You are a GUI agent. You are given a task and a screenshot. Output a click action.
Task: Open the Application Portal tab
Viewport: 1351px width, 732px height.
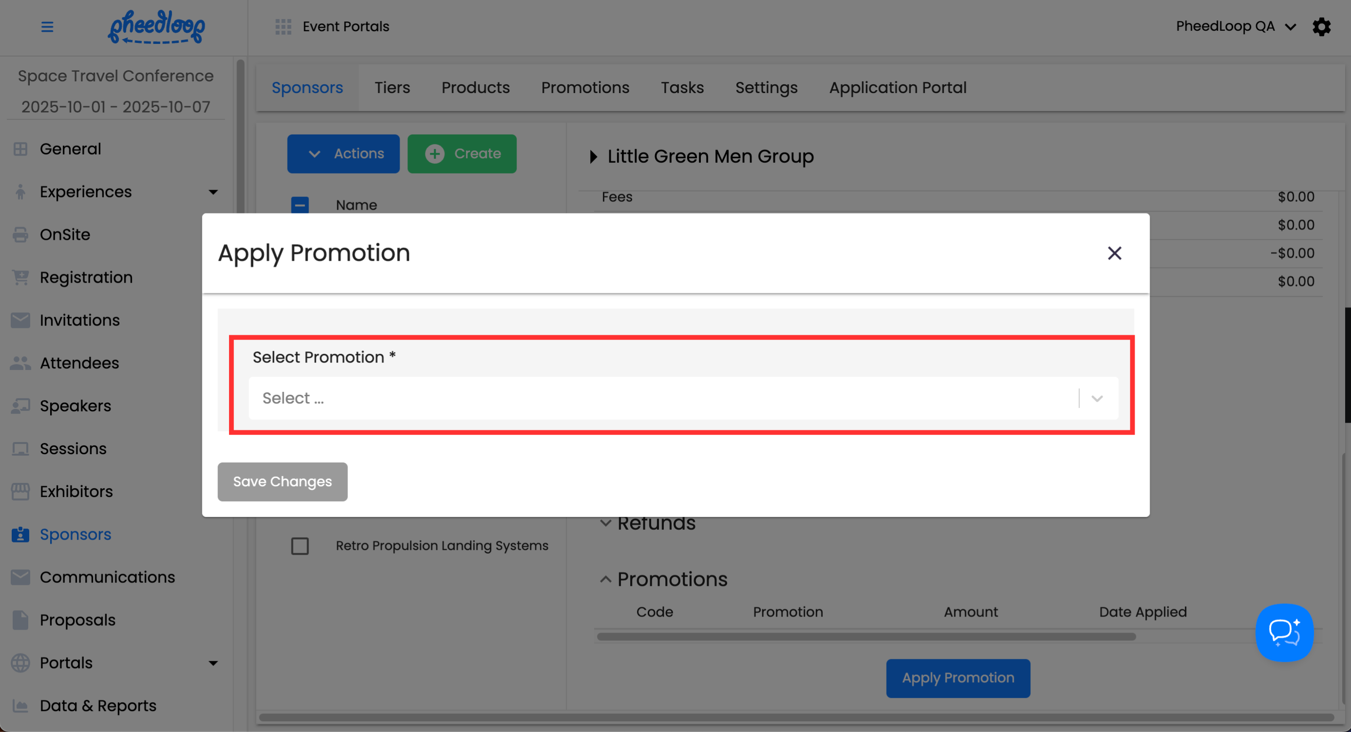click(x=897, y=88)
